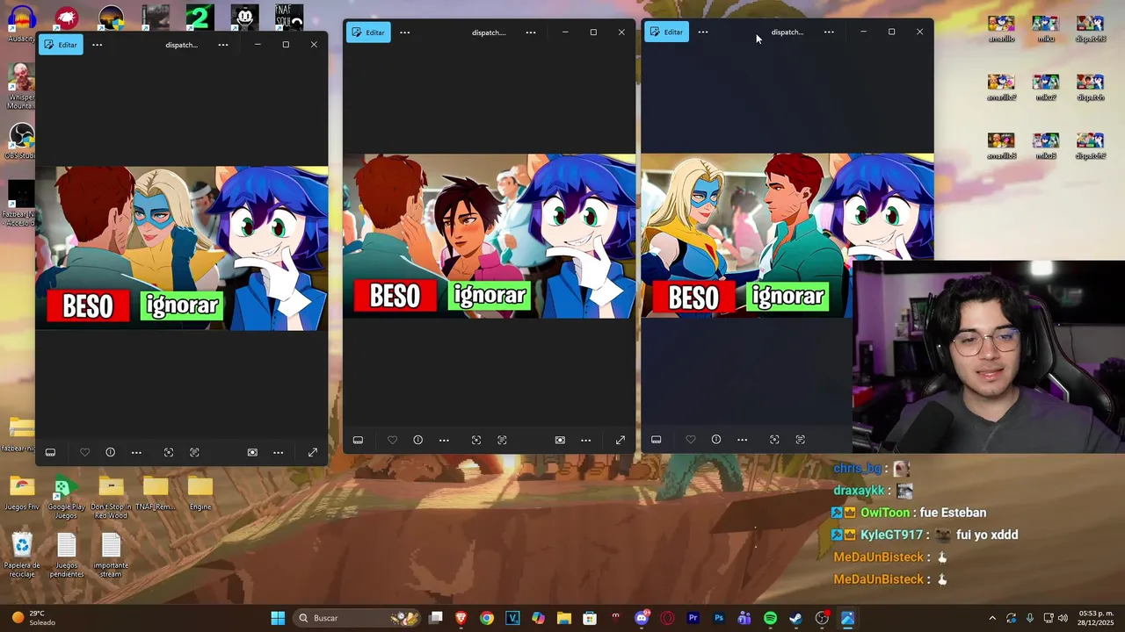This screenshot has width=1125, height=632.
Task: Select the Engine folder on the desktop
Action: (x=200, y=494)
